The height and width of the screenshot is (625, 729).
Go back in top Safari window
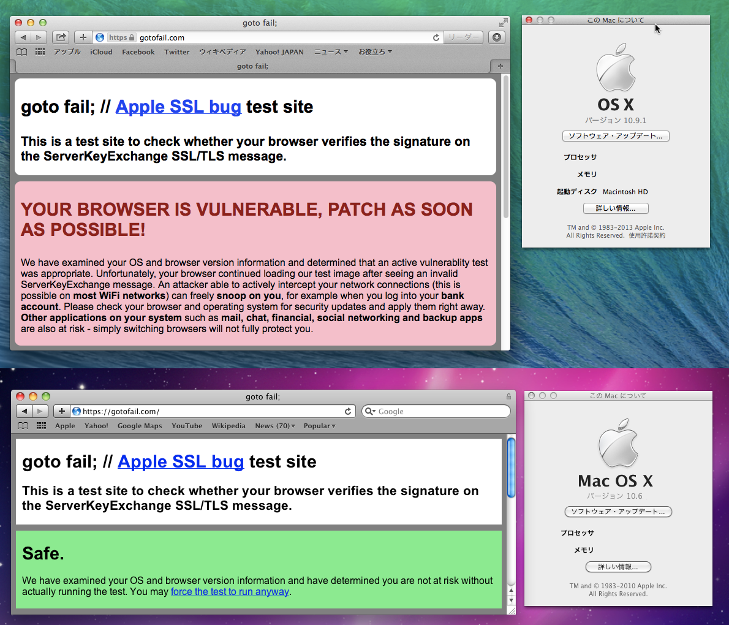(x=23, y=37)
